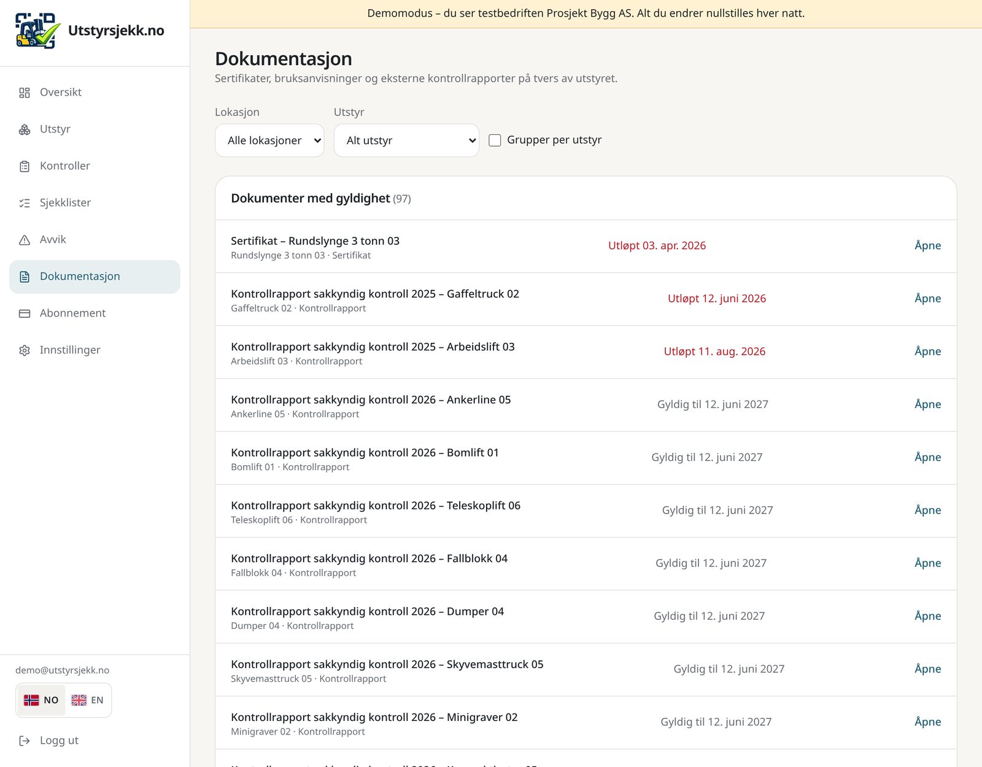The image size is (982, 767).
Task: Click Åpne for Gaffeltruck 02 report
Action: pyautogui.click(x=927, y=298)
